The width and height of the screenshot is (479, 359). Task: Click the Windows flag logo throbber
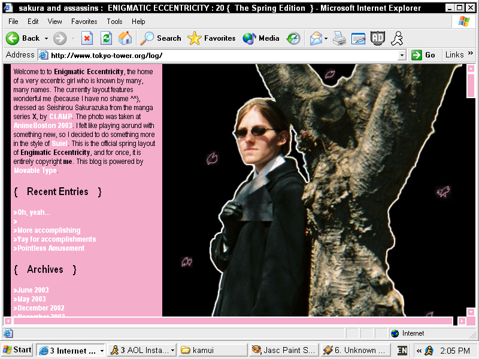coord(464,22)
